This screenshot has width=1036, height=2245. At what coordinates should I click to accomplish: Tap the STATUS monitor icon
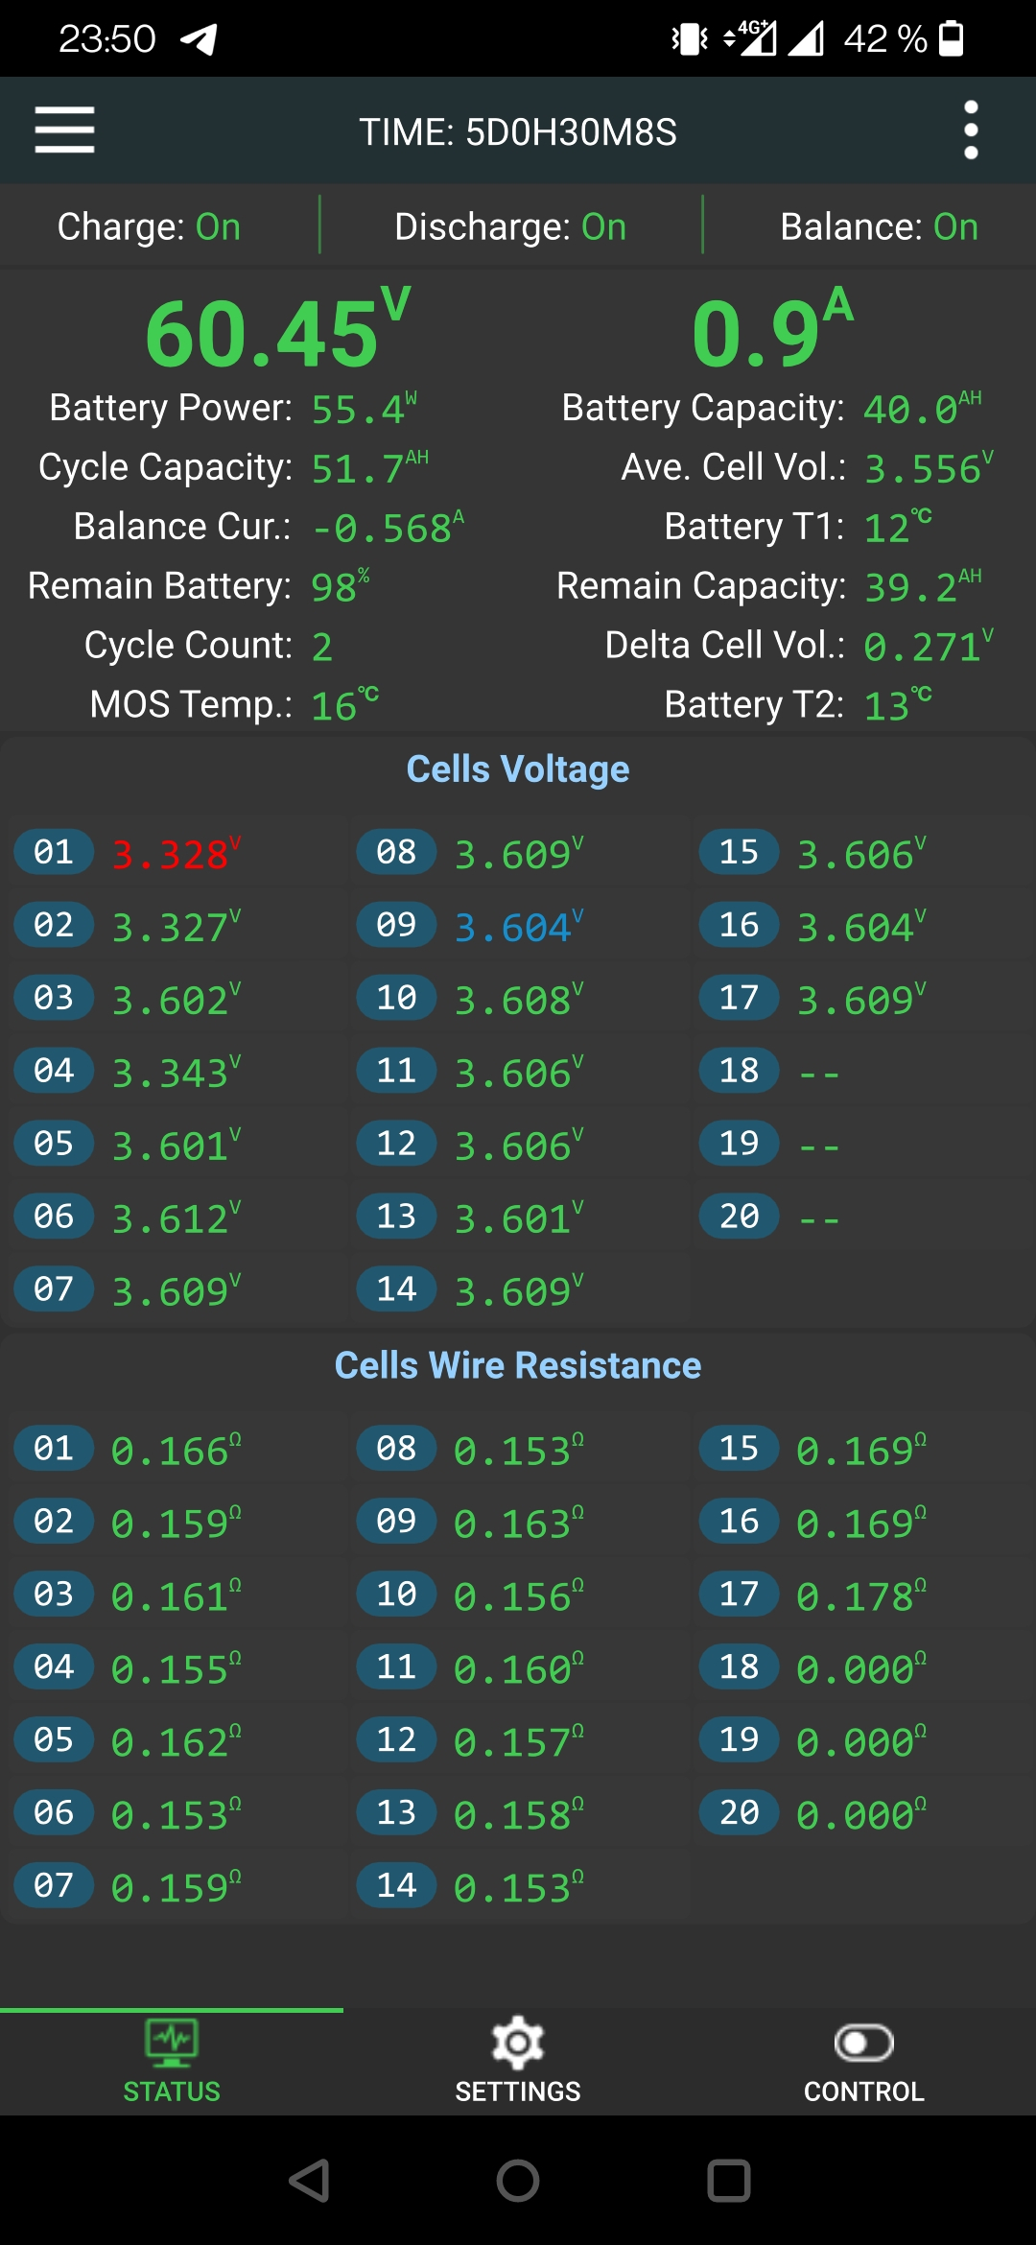coord(172,2043)
